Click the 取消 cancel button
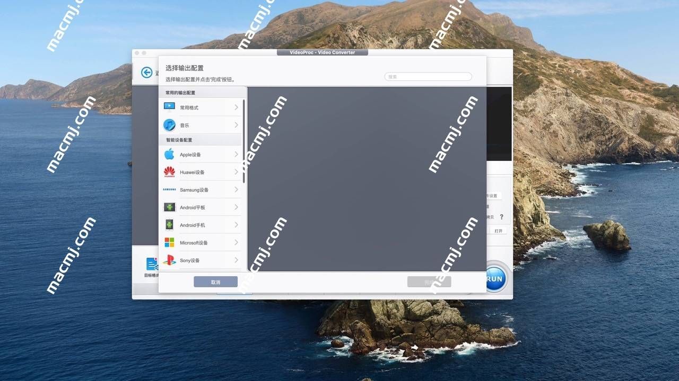This screenshot has width=679, height=381. (215, 282)
